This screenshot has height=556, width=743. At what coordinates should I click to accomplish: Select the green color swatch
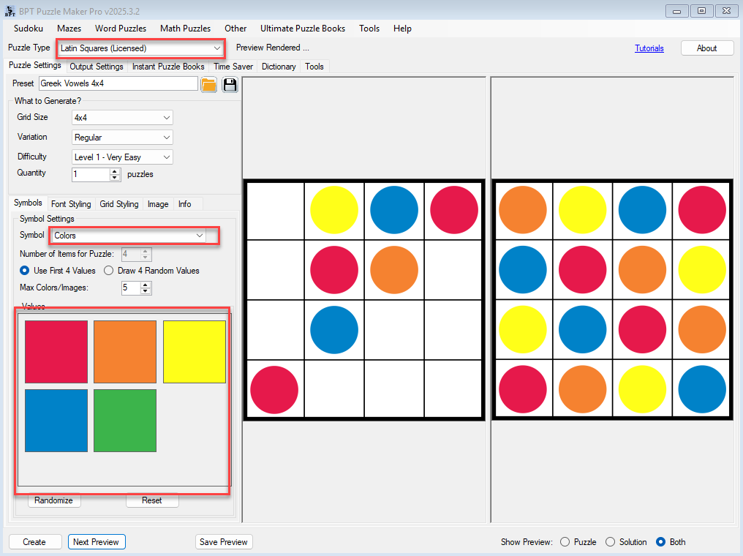click(x=125, y=421)
